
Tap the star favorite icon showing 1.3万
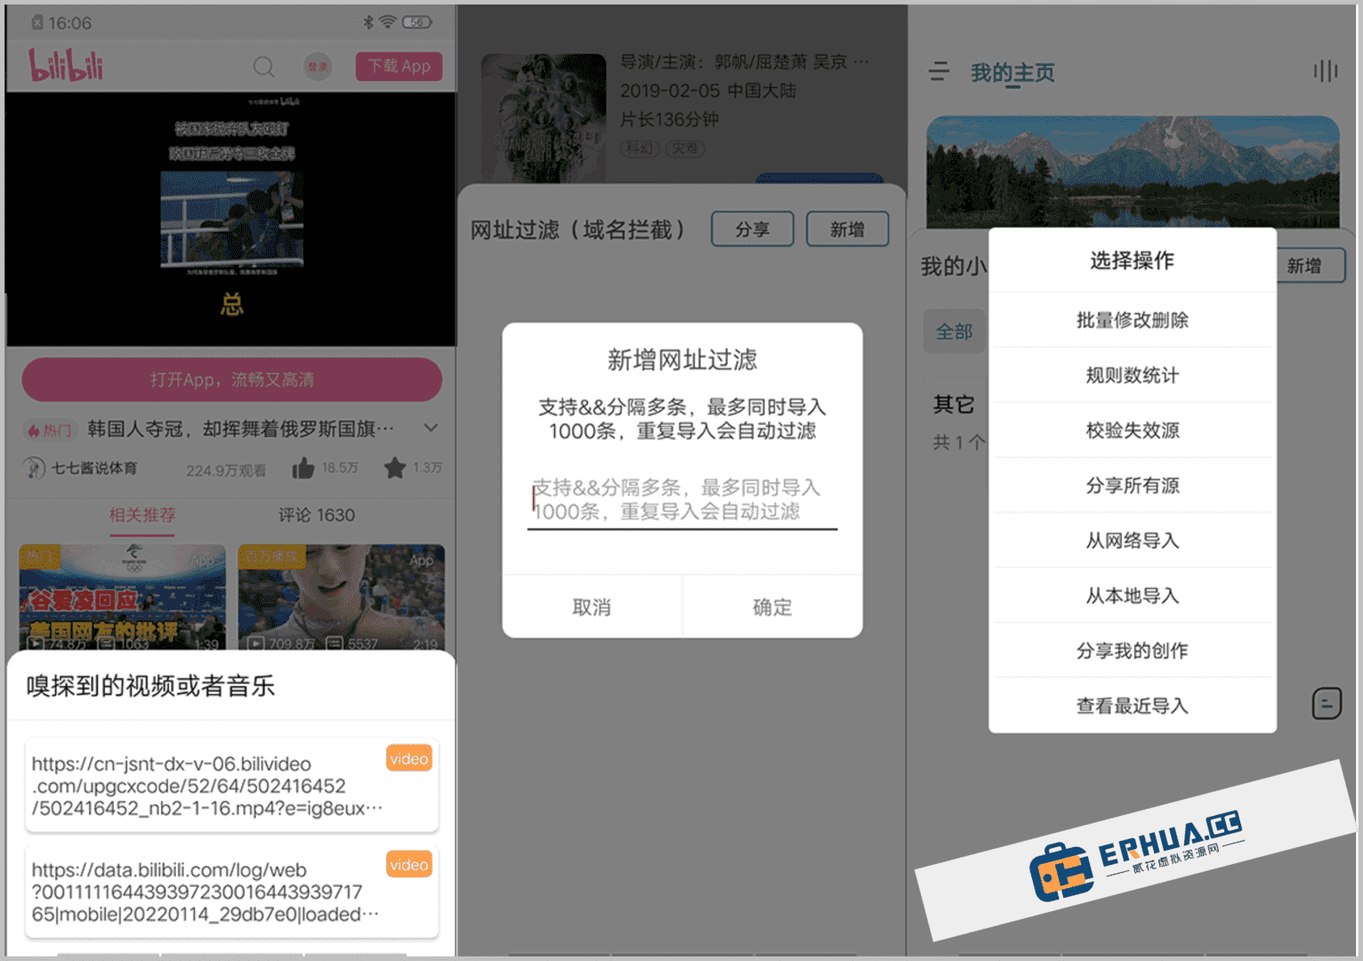click(x=395, y=466)
